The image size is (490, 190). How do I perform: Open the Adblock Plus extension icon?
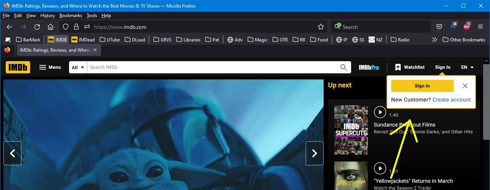pos(466,27)
